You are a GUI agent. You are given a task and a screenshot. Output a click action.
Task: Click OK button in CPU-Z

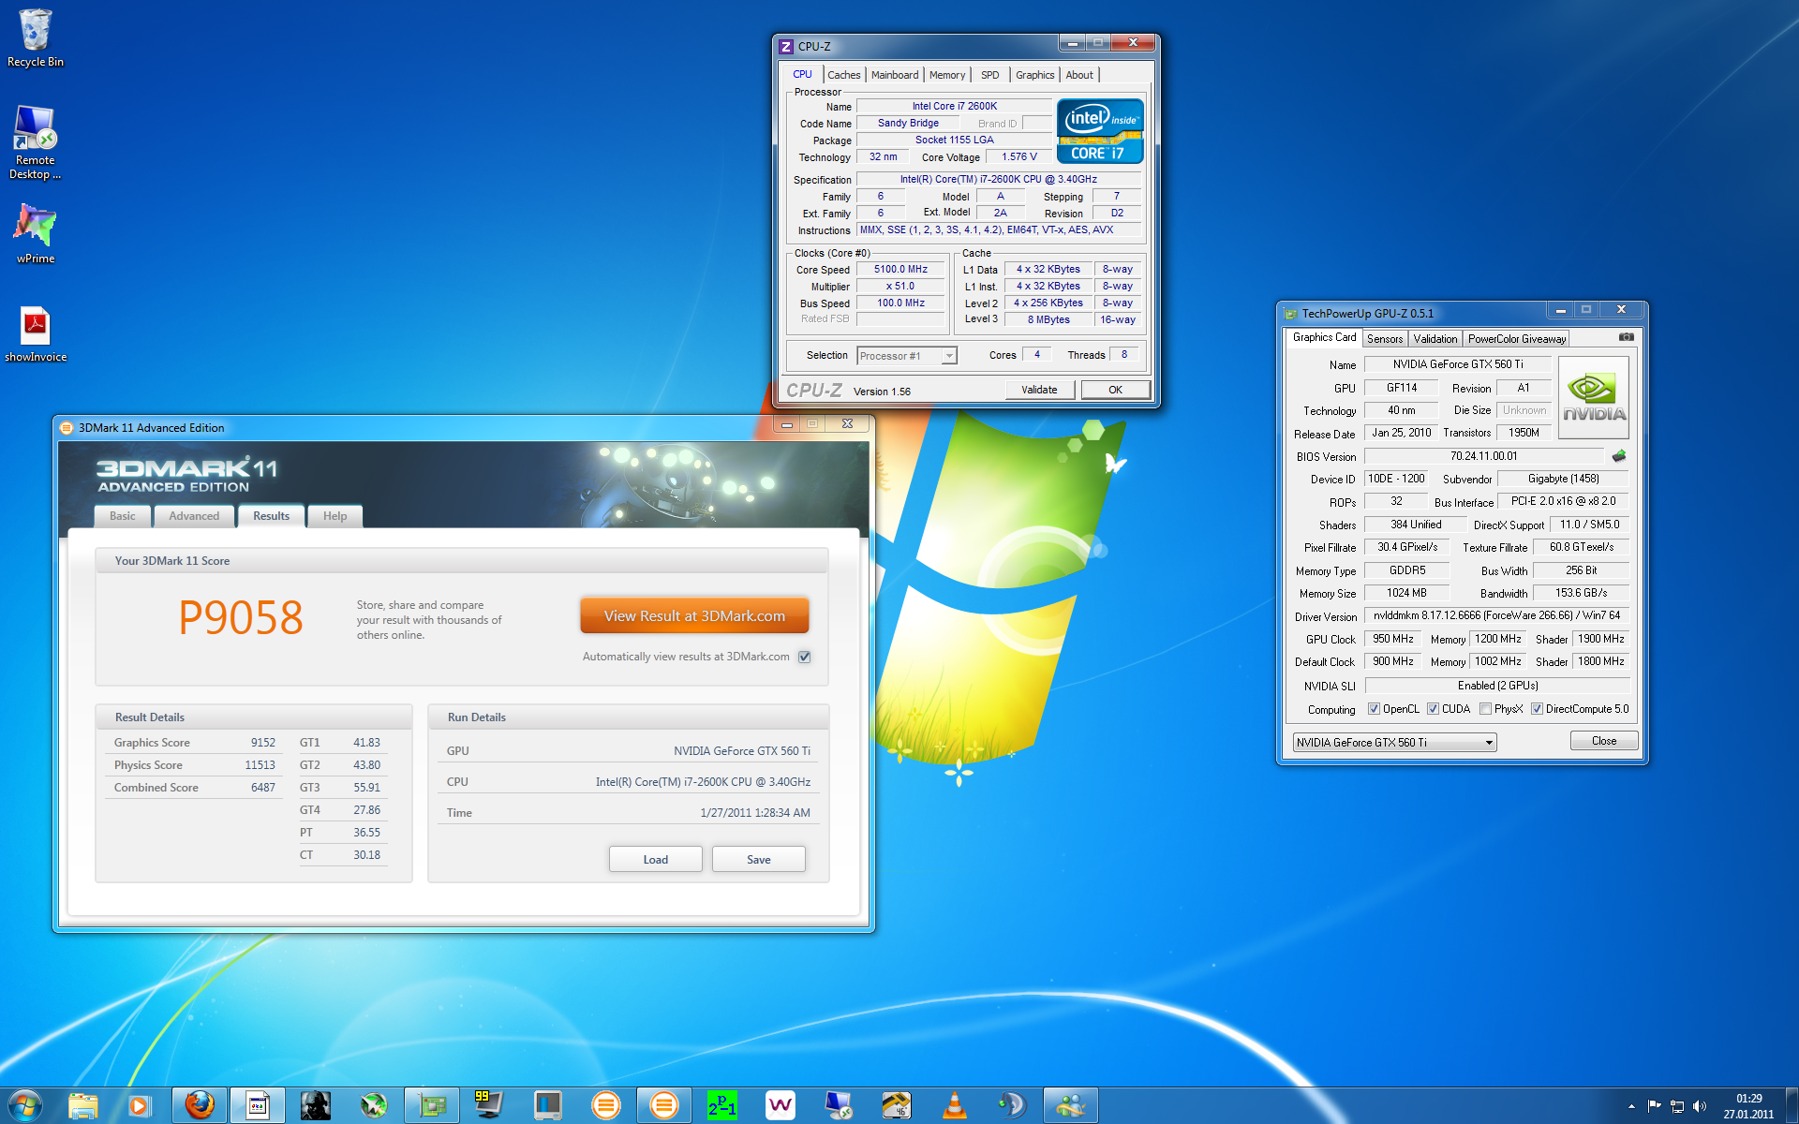pyautogui.click(x=1115, y=390)
